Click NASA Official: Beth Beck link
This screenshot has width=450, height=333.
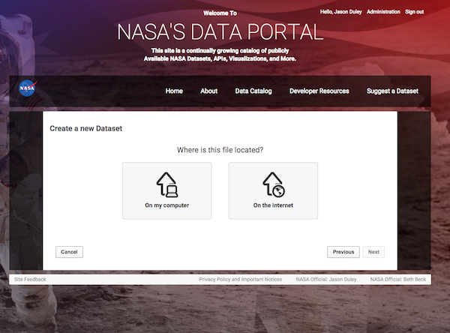pos(398,279)
